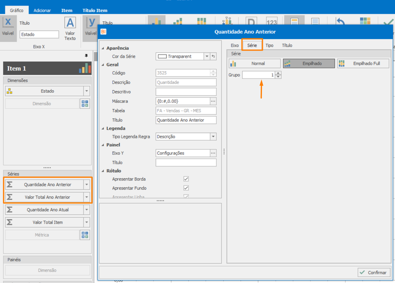Uncheck Apresentar Fundo checkbox
Screen dimensions: 395x283
tap(186, 188)
